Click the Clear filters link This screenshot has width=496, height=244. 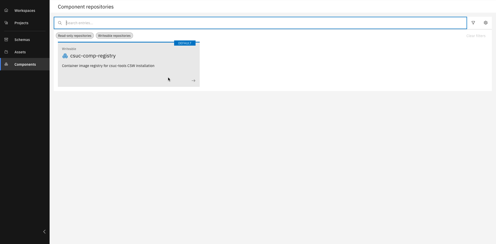point(476,36)
